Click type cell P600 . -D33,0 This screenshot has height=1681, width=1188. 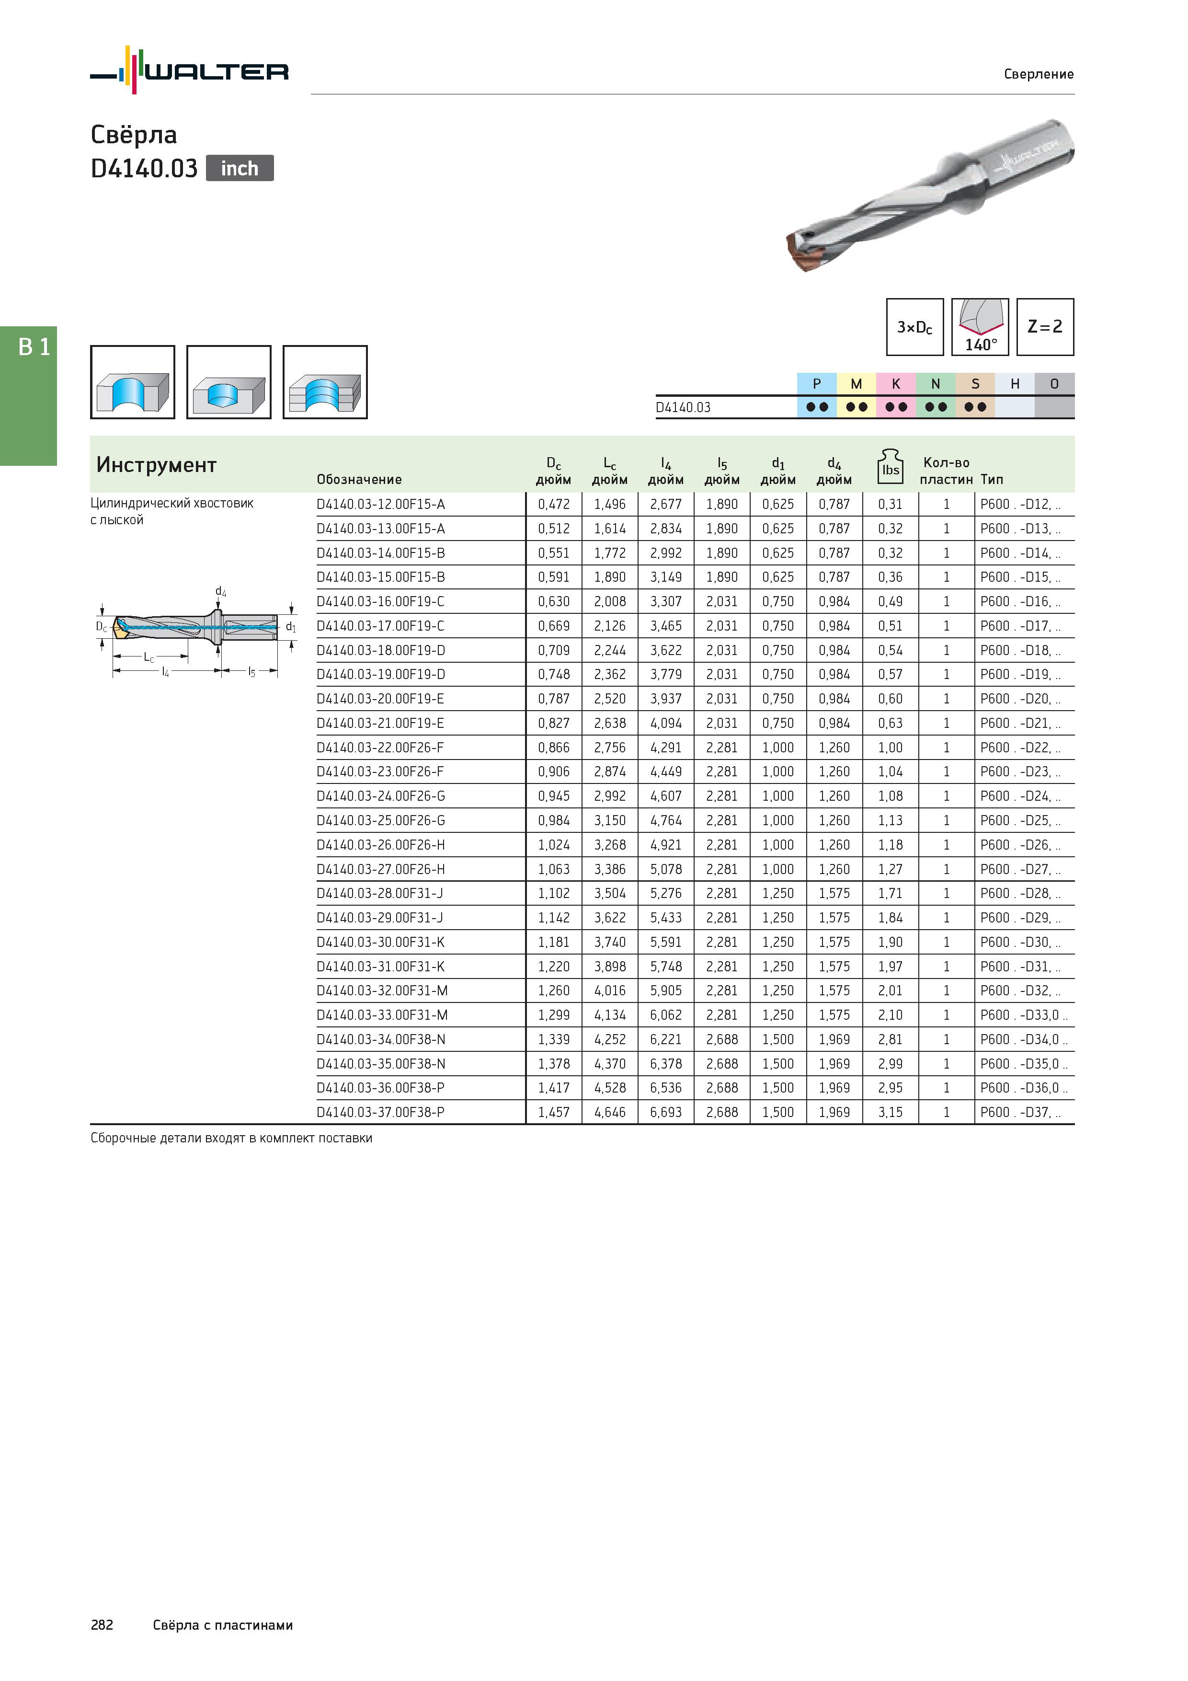(x=1024, y=1015)
